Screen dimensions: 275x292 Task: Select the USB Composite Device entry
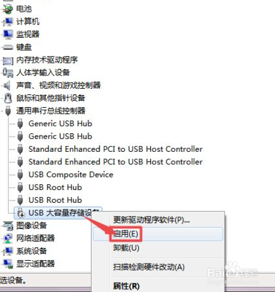point(71,174)
